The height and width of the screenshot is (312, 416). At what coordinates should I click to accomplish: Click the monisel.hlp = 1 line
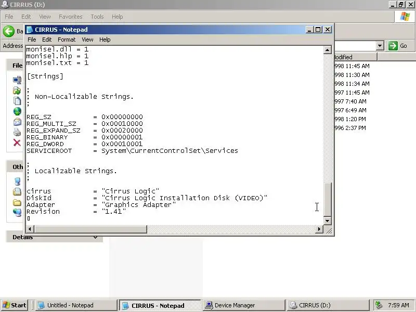(57, 56)
